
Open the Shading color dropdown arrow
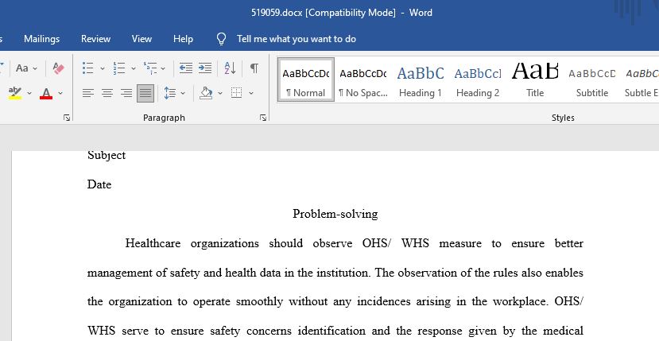click(x=220, y=93)
